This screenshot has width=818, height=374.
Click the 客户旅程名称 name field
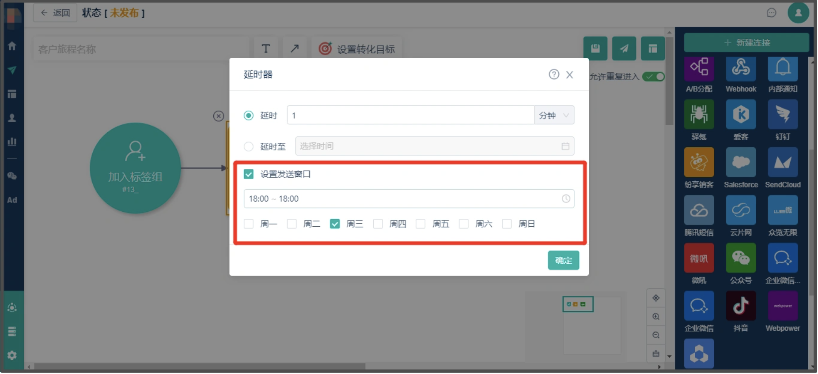(x=141, y=49)
